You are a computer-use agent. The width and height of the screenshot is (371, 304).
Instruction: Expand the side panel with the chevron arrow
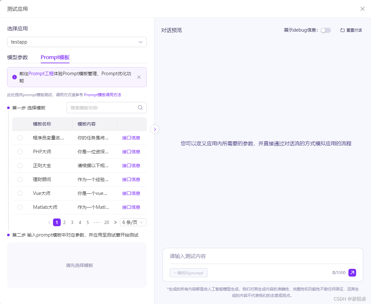pos(155,129)
